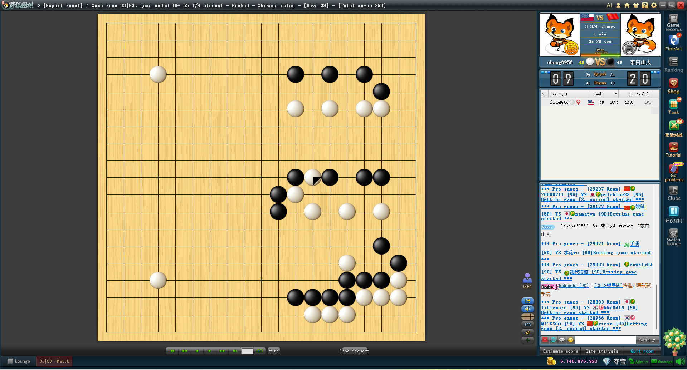Open the Shop diamond icon
Image resolution: width=687 pixels, height=370 pixels.
pyautogui.click(x=673, y=86)
